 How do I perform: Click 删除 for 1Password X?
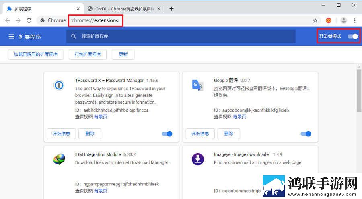90,134
